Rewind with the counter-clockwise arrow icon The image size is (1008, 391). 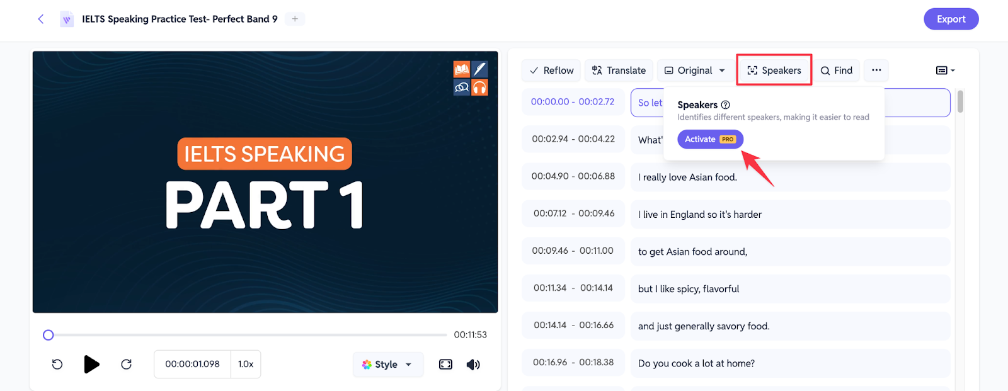[57, 364]
